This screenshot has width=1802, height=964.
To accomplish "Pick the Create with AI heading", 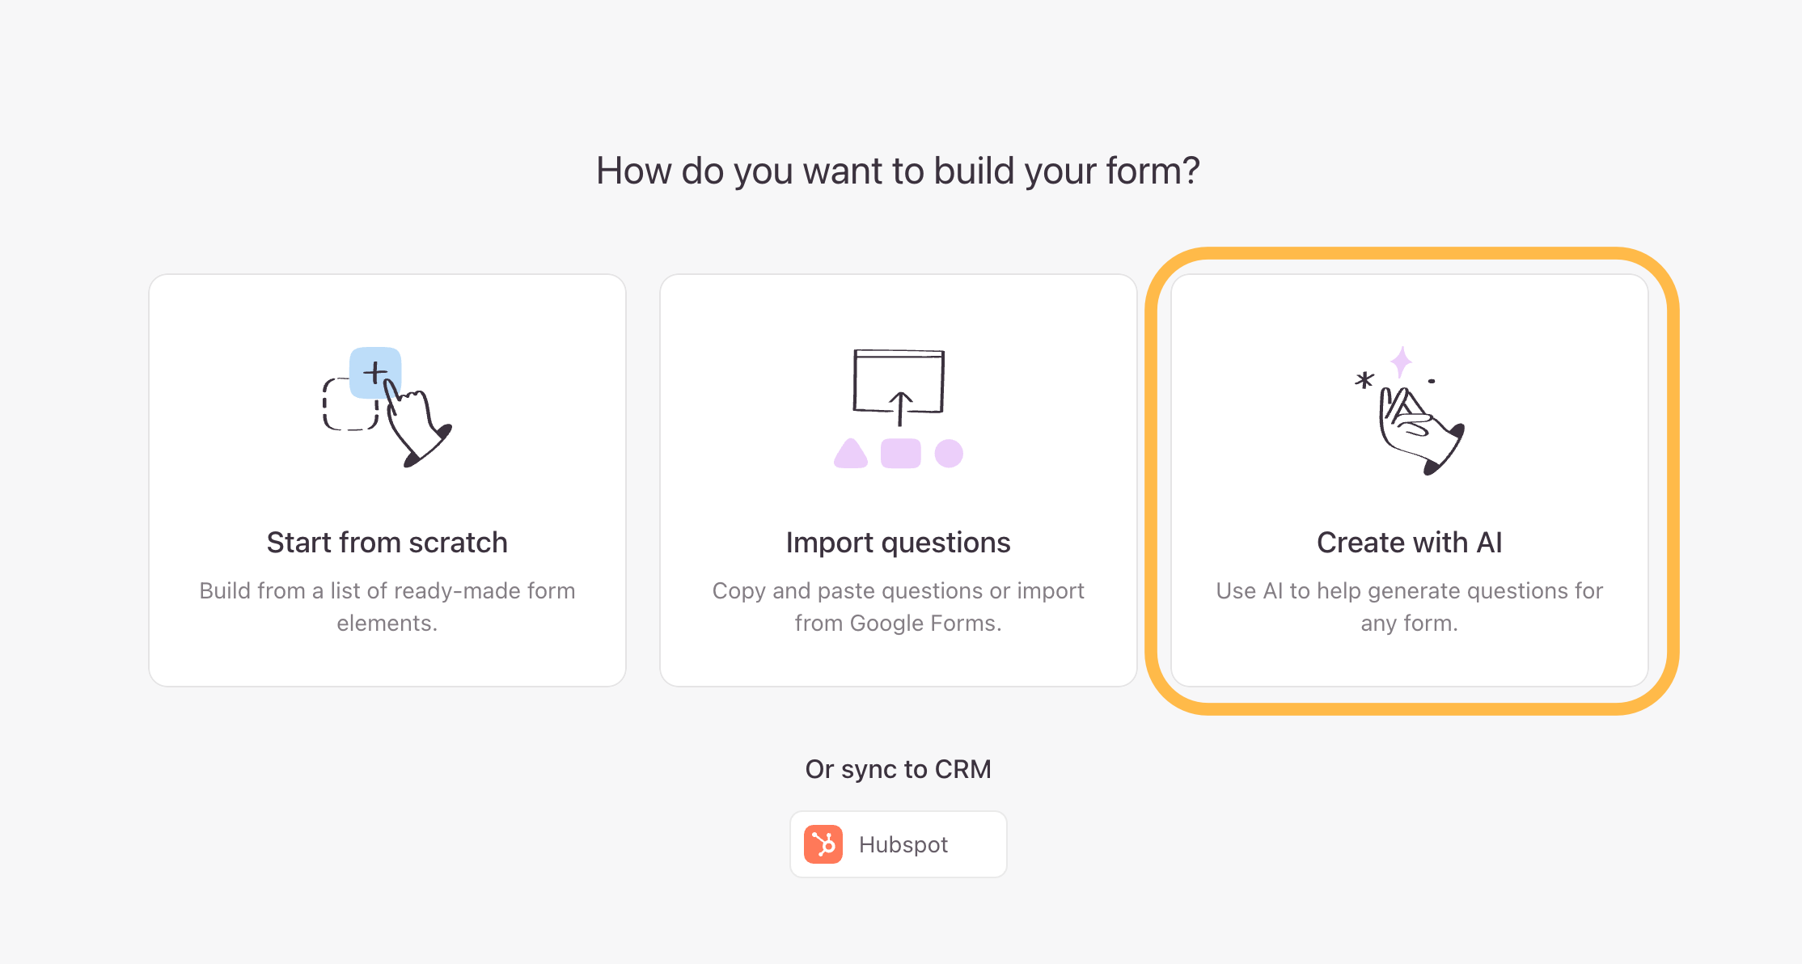I will 1410,543.
